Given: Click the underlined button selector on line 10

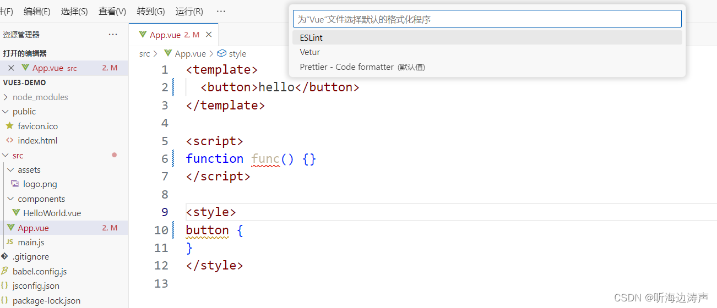Looking at the screenshot, I should (x=207, y=230).
